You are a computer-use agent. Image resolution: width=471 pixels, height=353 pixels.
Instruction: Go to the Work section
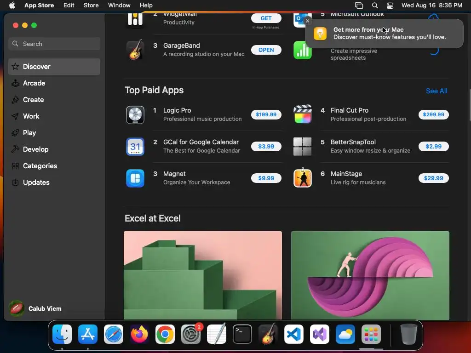click(x=54, y=116)
